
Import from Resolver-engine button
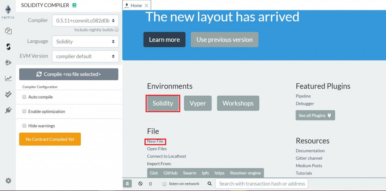(x=245, y=173)
